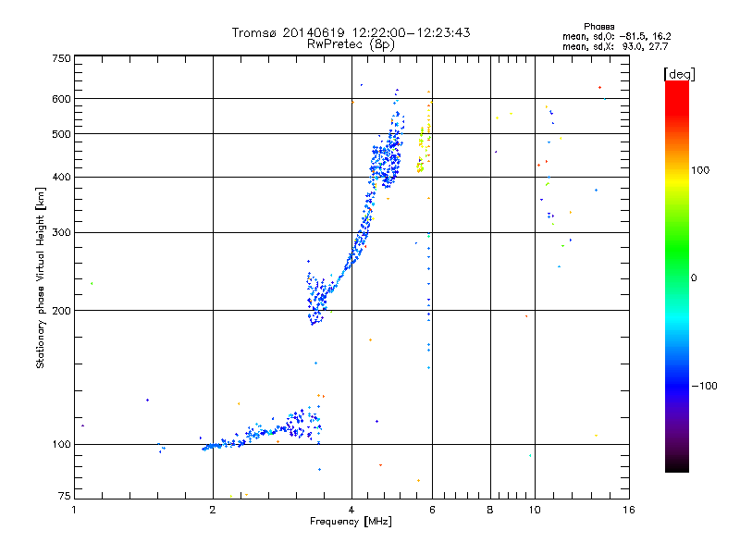Click the '400' y-axis tick label

[x=62, y=178]
